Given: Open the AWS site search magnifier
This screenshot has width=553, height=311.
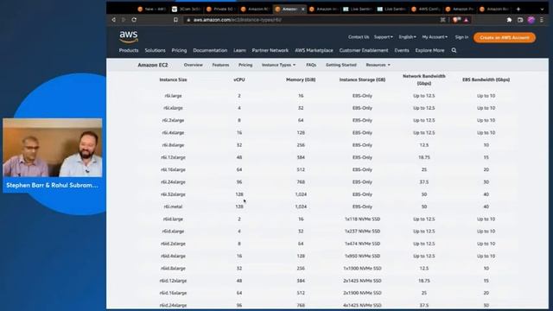Looking at the screenshot, I should tap(454, 50).
